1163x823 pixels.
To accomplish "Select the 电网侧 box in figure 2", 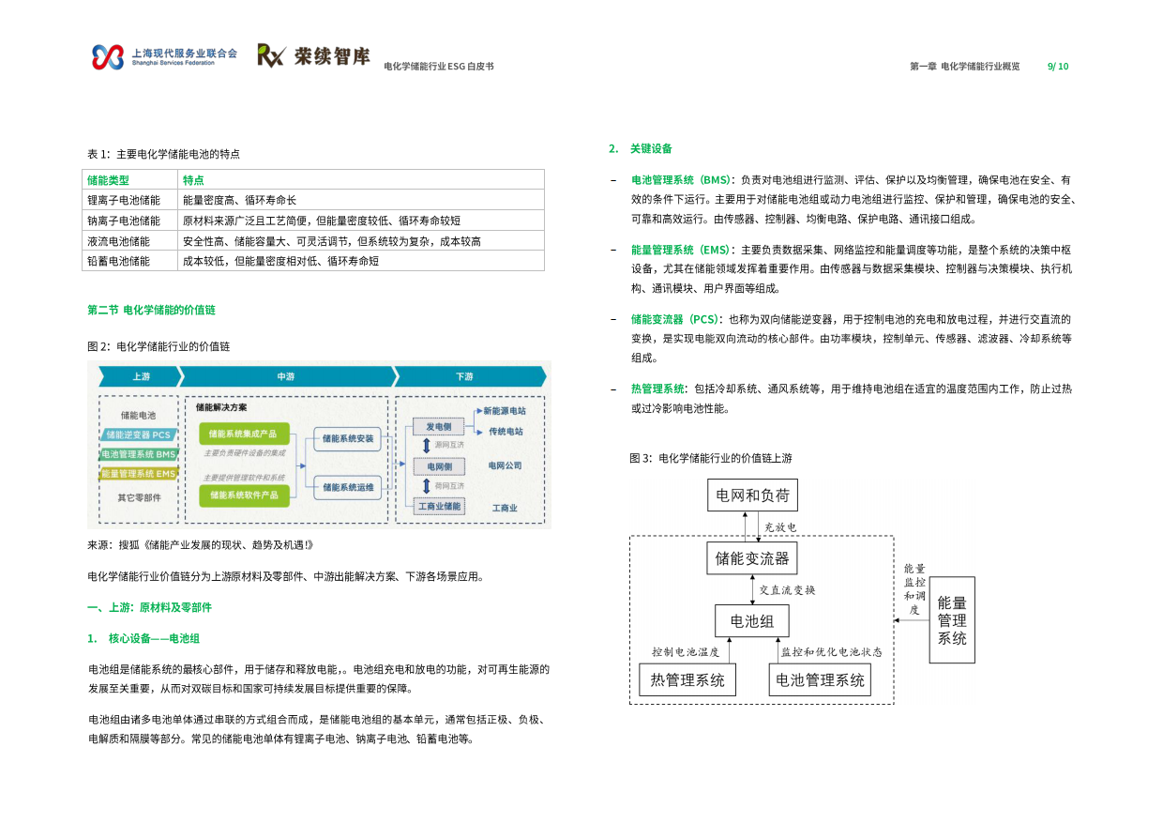I will 438,466.
